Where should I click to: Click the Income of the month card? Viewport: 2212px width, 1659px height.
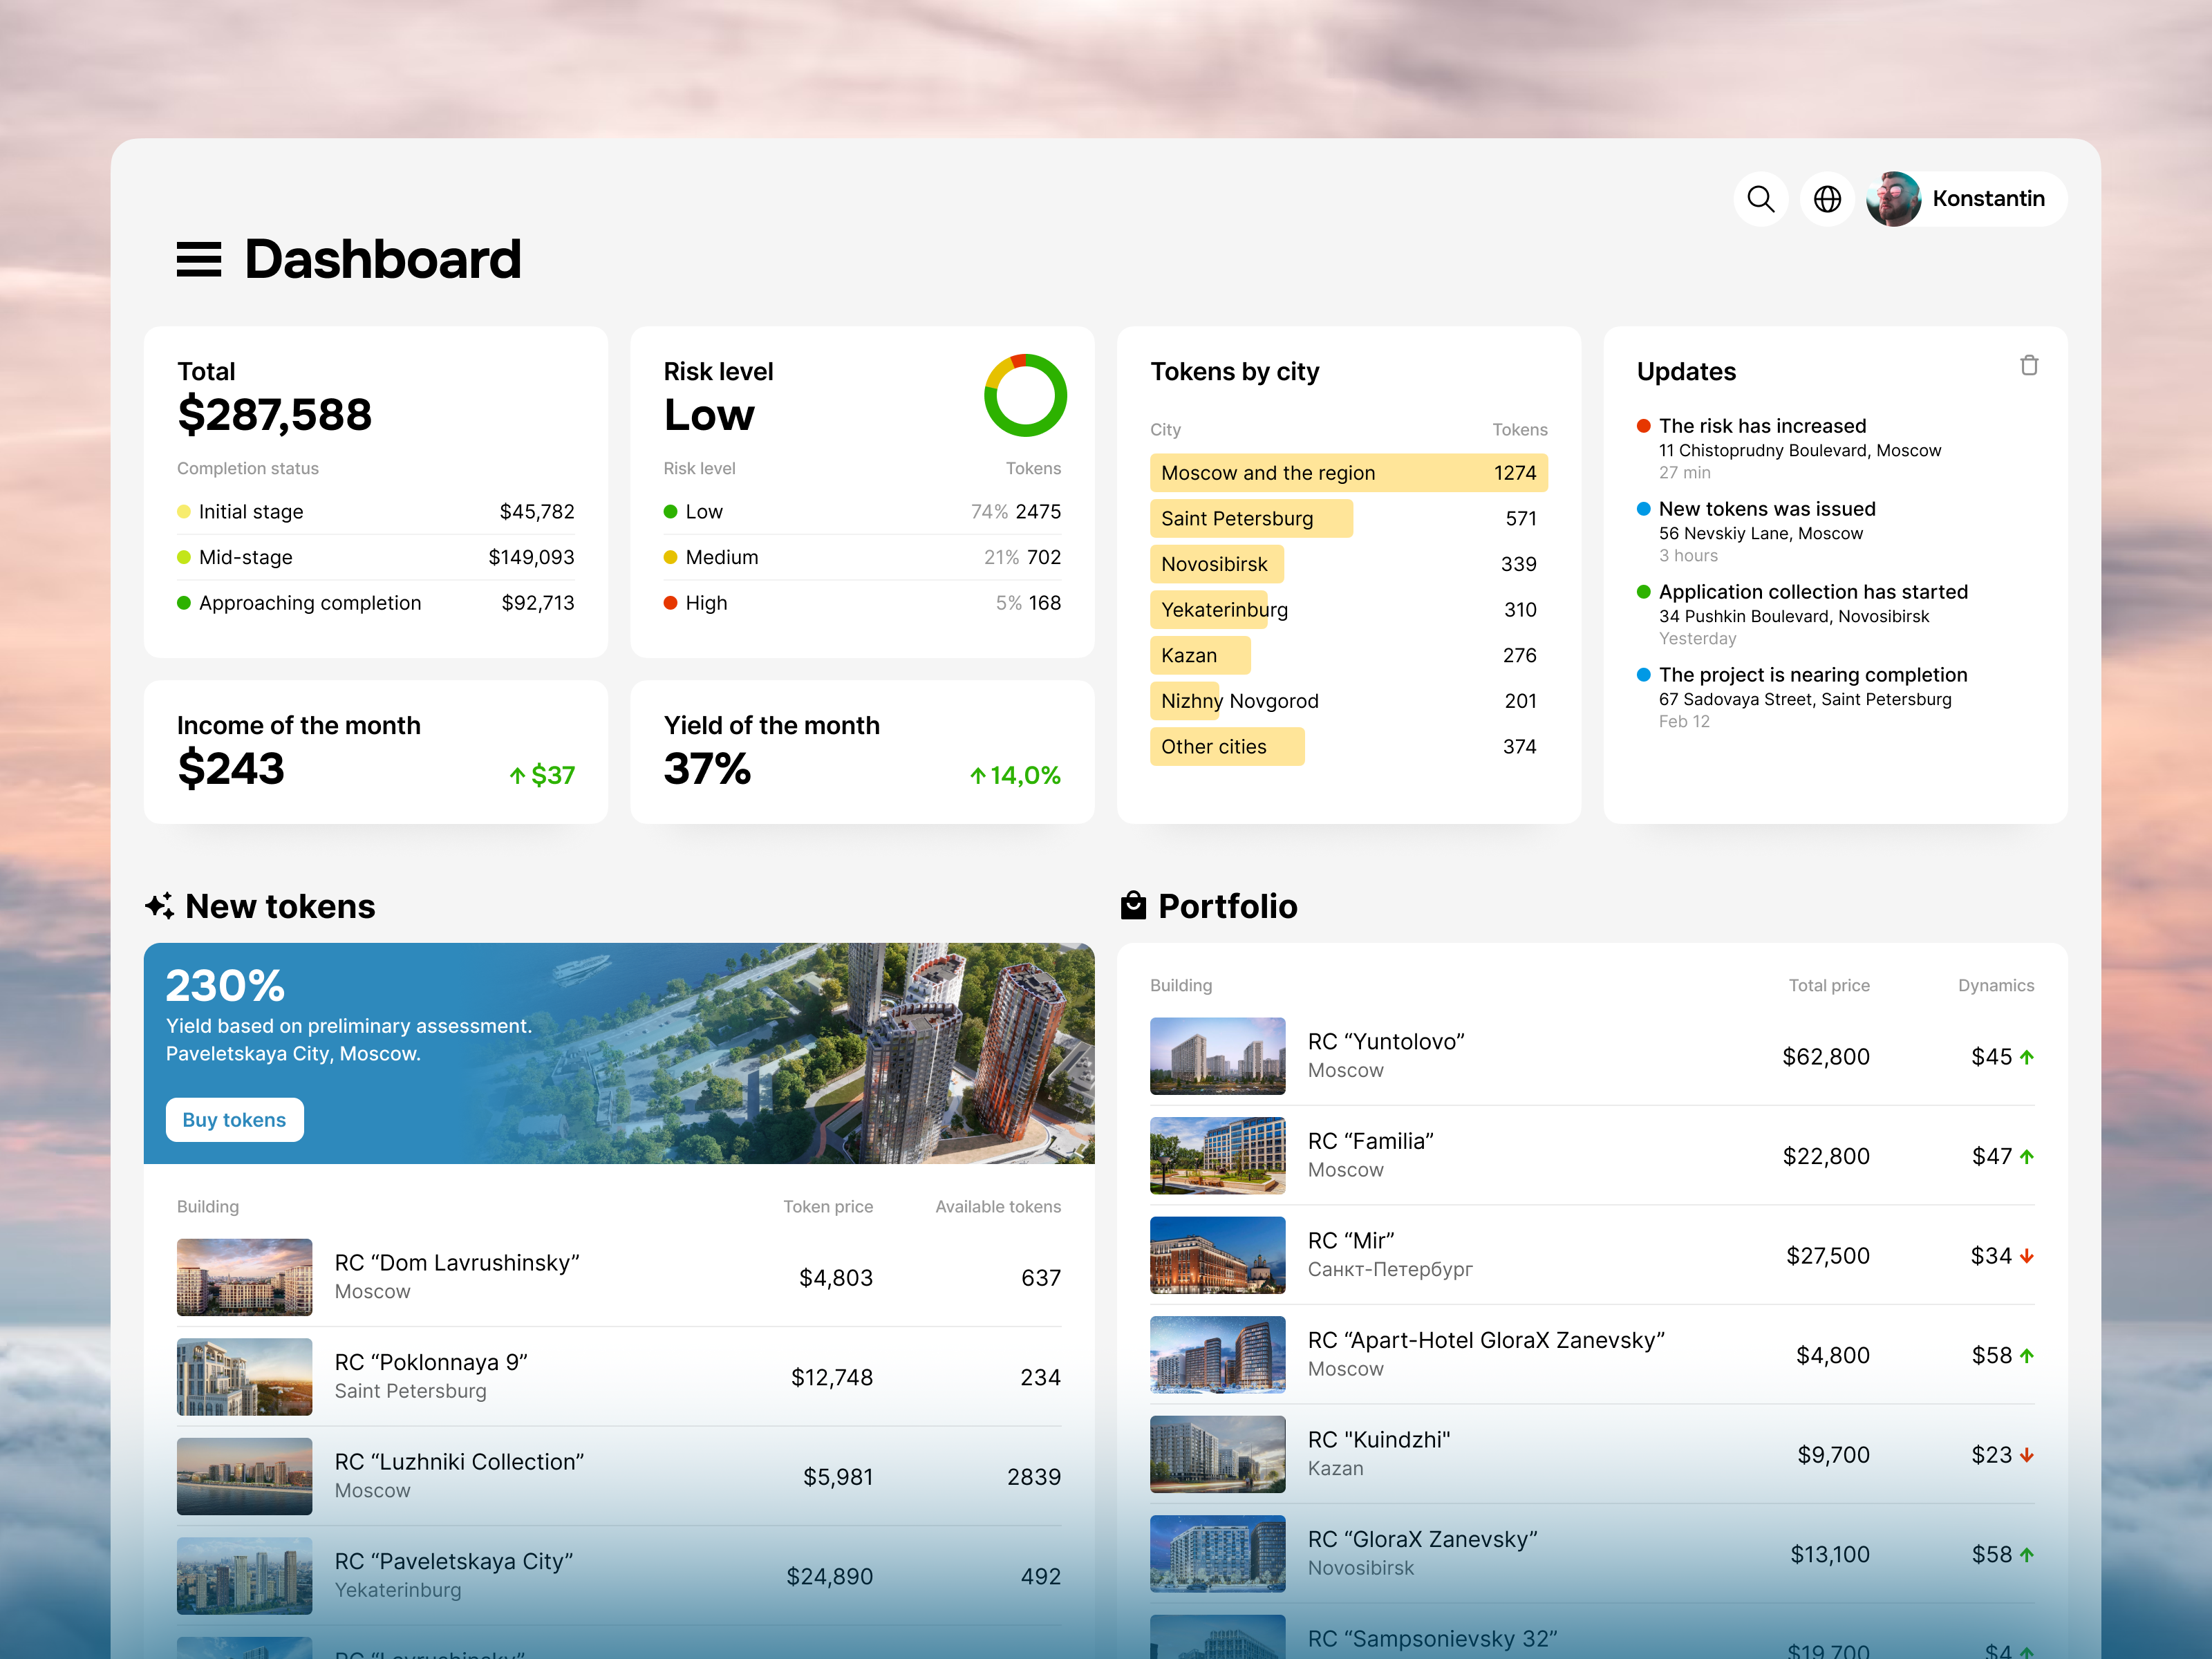(x=375, y=752)
